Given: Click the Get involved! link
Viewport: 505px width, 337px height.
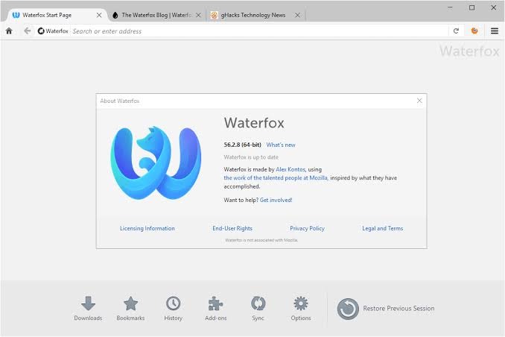Looking at the screenshot, I should click(x=276, y=200).
